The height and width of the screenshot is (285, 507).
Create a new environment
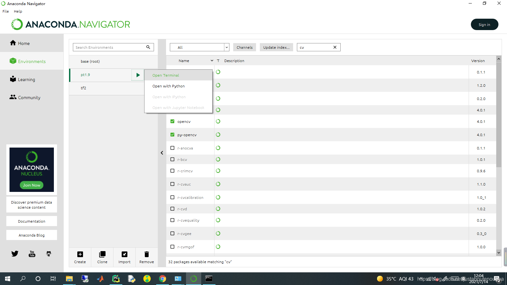[80, 257]
